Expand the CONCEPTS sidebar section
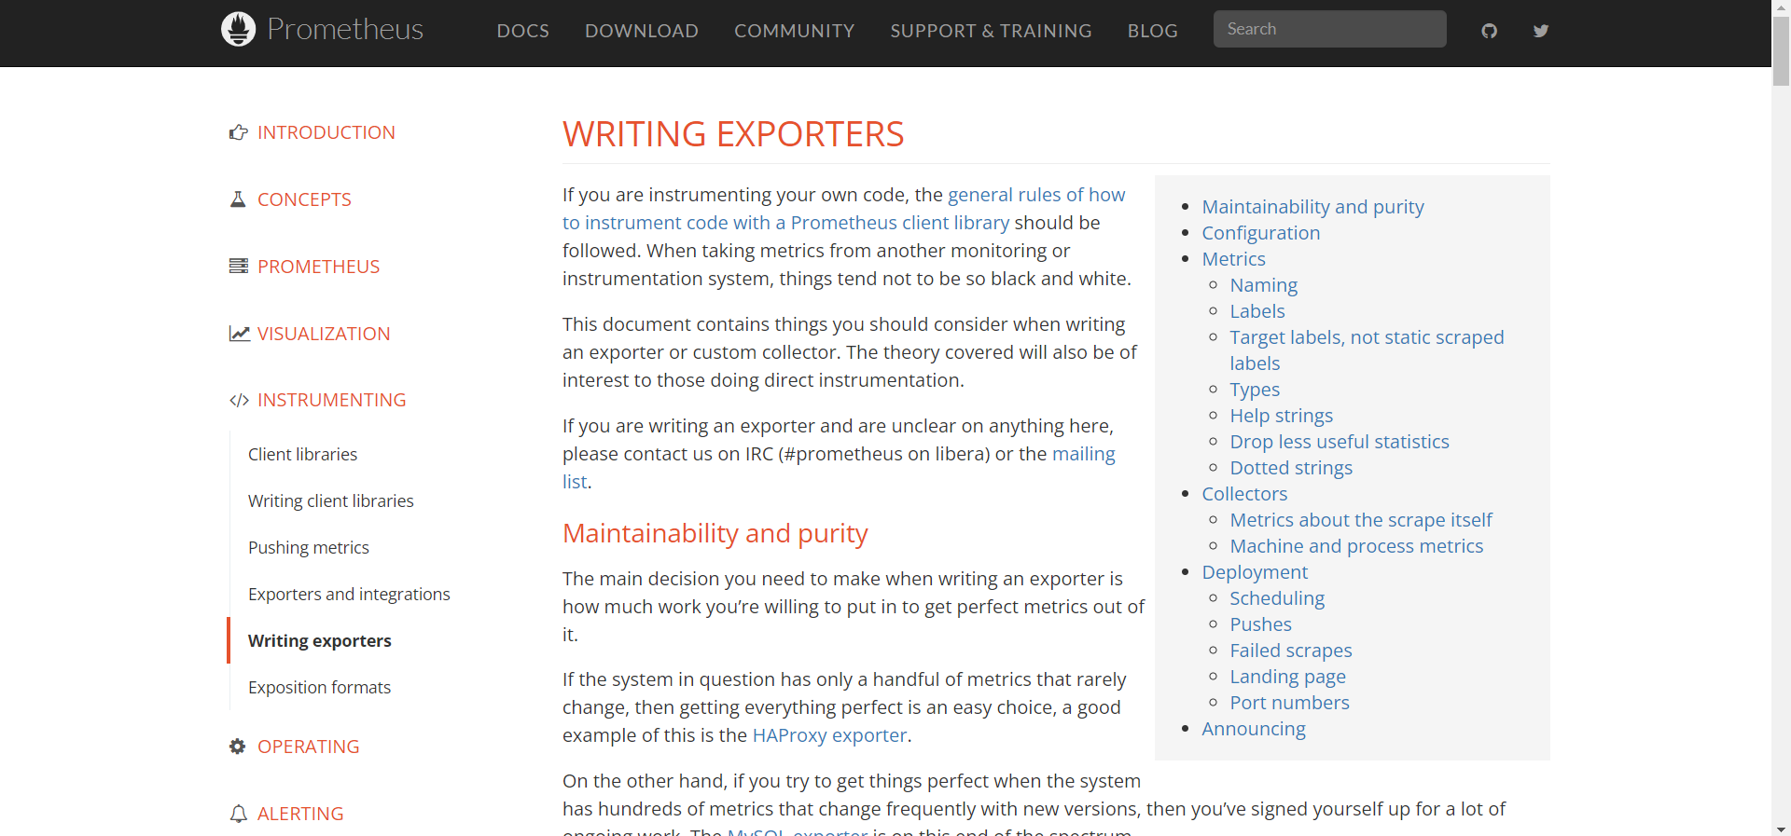Viewport: 1791px width, 836px height. [305, 199]
